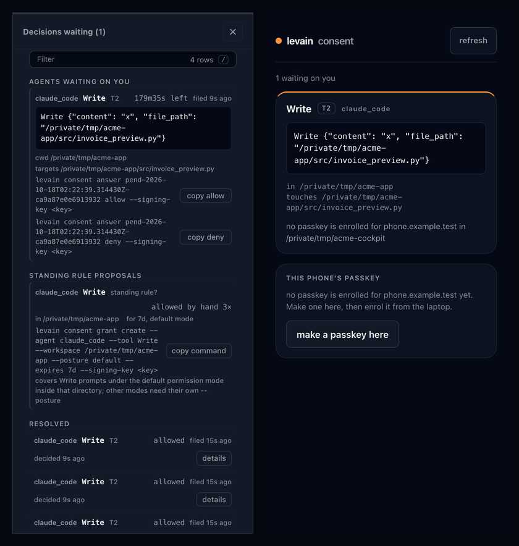Click the slash shortcut icon in Filter
Viewport: 519px width, 546px height.
click(223, 59)
